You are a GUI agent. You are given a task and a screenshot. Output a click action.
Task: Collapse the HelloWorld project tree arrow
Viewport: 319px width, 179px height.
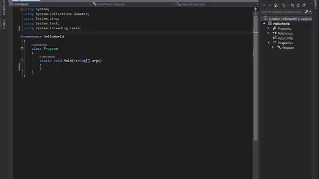pyautogui.click(x=264, y=23)
